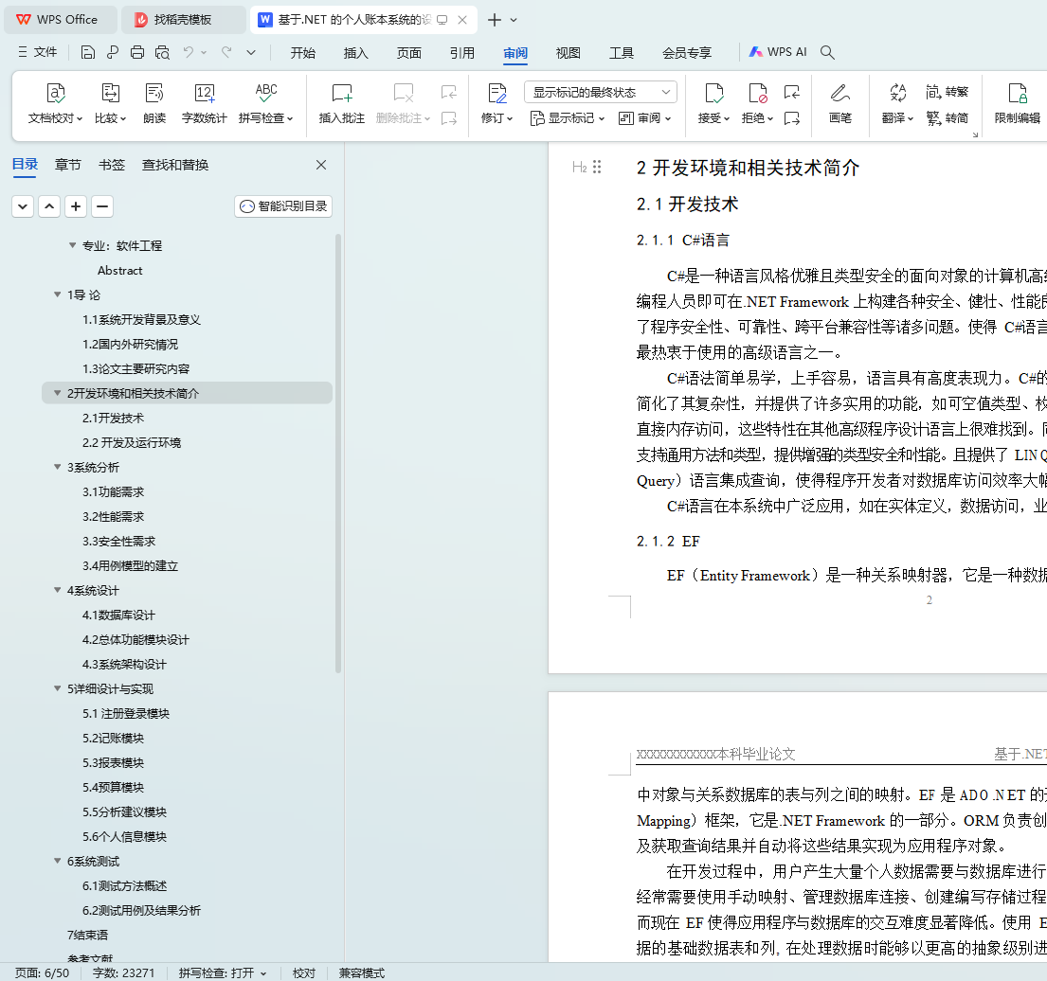Collapse the 3系统分析 outline node

point(58,467)
